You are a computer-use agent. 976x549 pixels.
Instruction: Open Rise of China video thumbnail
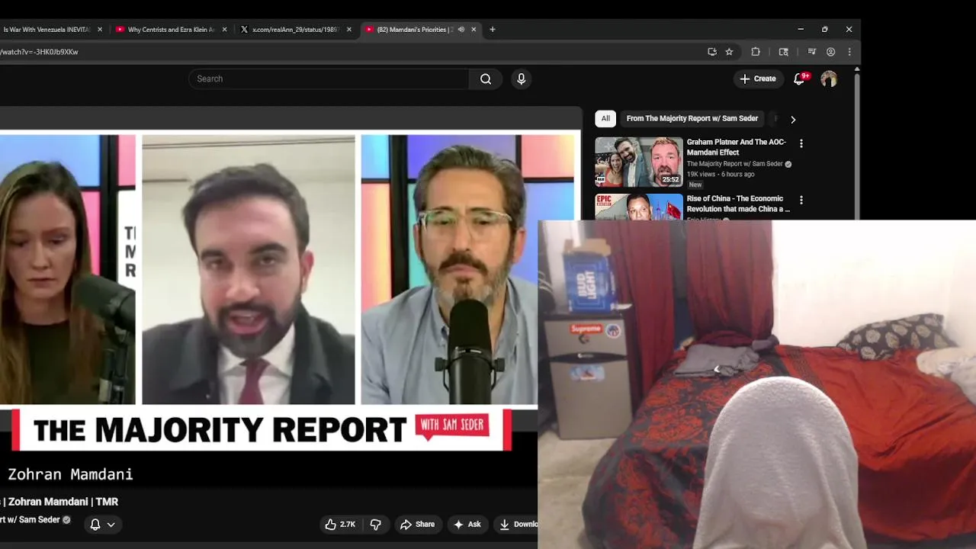639,207
